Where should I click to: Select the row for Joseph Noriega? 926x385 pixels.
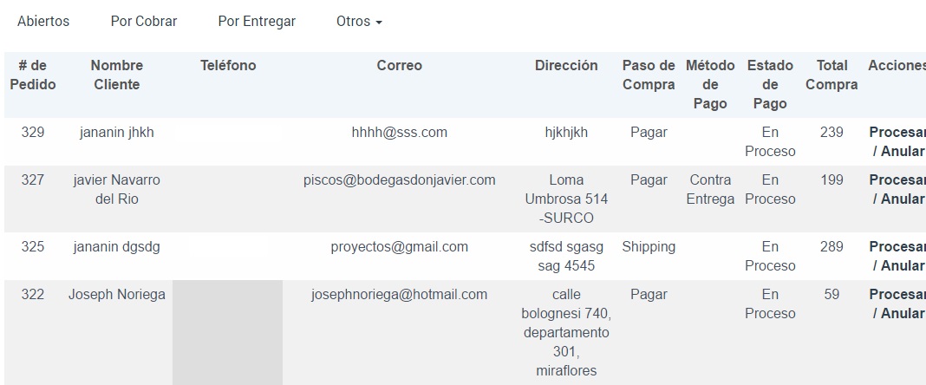117,295
